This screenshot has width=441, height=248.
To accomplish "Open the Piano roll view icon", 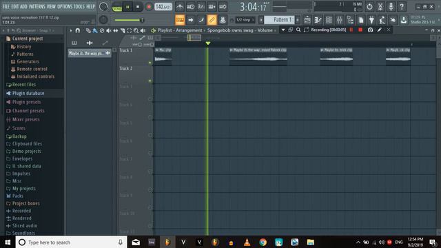I will coord(318,20).
